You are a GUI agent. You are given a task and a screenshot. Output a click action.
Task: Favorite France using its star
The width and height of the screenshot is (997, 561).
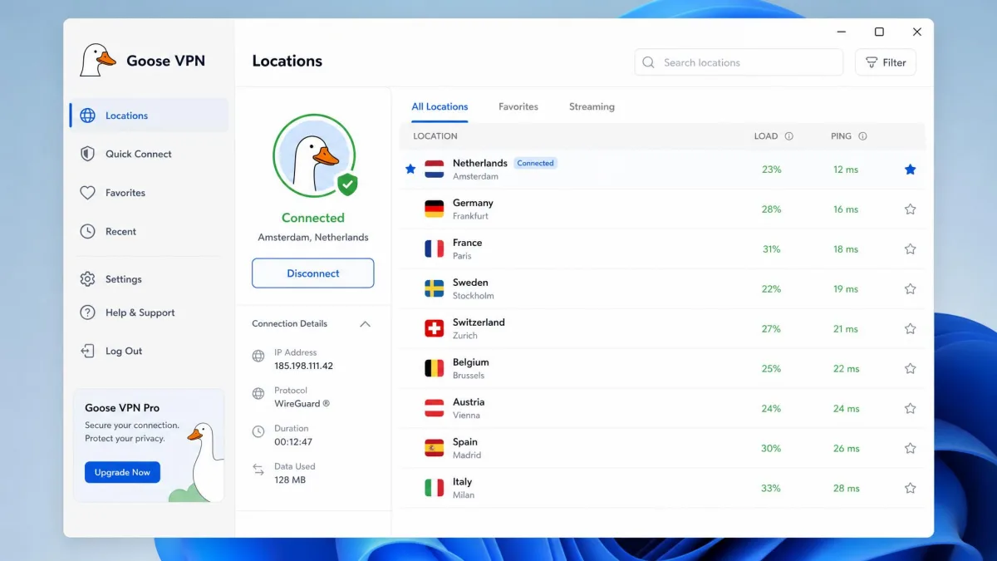910,249
